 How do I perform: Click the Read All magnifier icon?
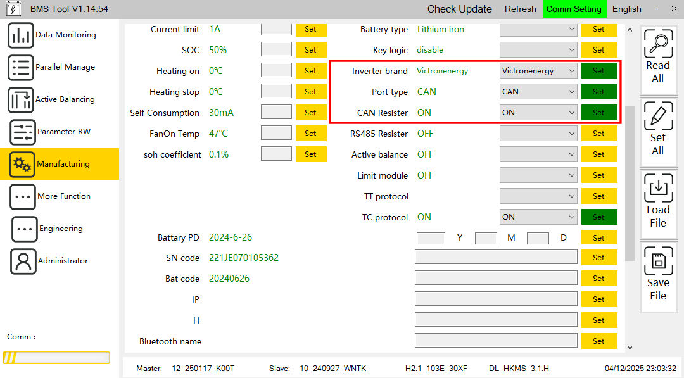pyautogui.click(x=658, y=44)
